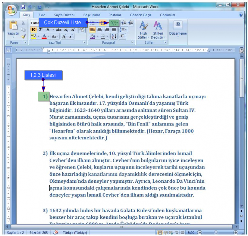This screenshot has width=248, height=236.
Task: Cut the selection with scissors icon
Action: tap(23, 23)
